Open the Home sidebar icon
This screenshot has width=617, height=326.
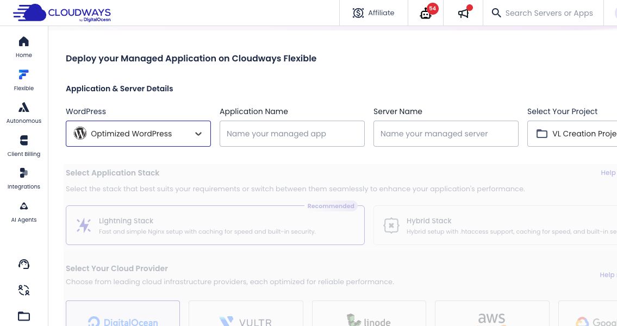pyautogui.click(x=23, y=47)
